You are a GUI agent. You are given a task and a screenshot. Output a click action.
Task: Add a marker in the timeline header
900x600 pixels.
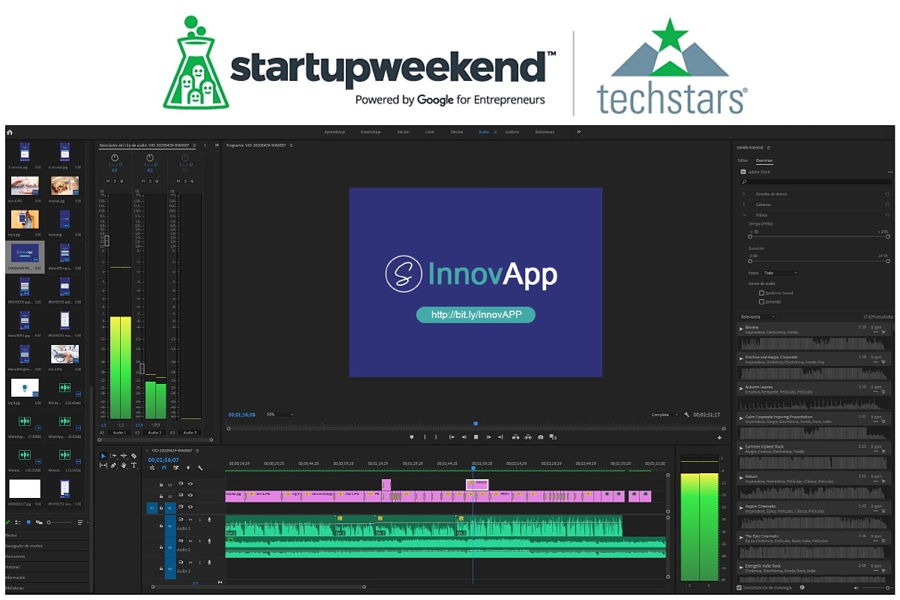pos(188,468)
